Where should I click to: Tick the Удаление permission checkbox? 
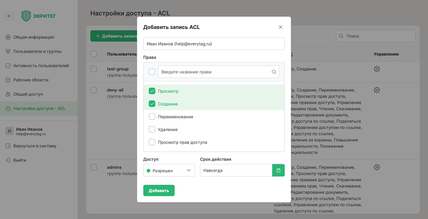(152, 129)
